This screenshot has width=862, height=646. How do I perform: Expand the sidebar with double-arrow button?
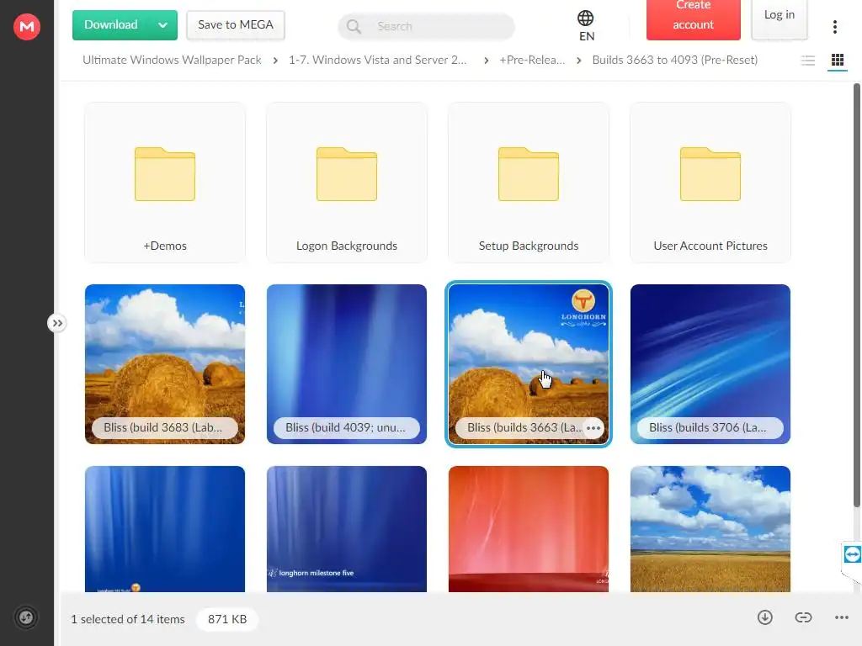[57, 323]
